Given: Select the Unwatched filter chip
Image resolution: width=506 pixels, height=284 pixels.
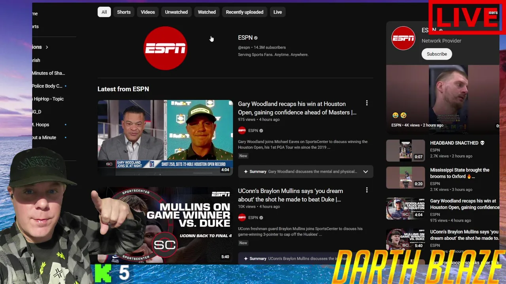Looking at the screenshot, I should (176, 12).
